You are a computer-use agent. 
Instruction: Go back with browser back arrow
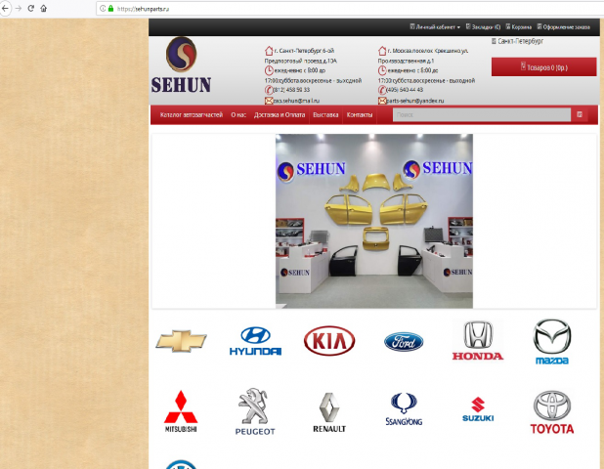[5, 8]
